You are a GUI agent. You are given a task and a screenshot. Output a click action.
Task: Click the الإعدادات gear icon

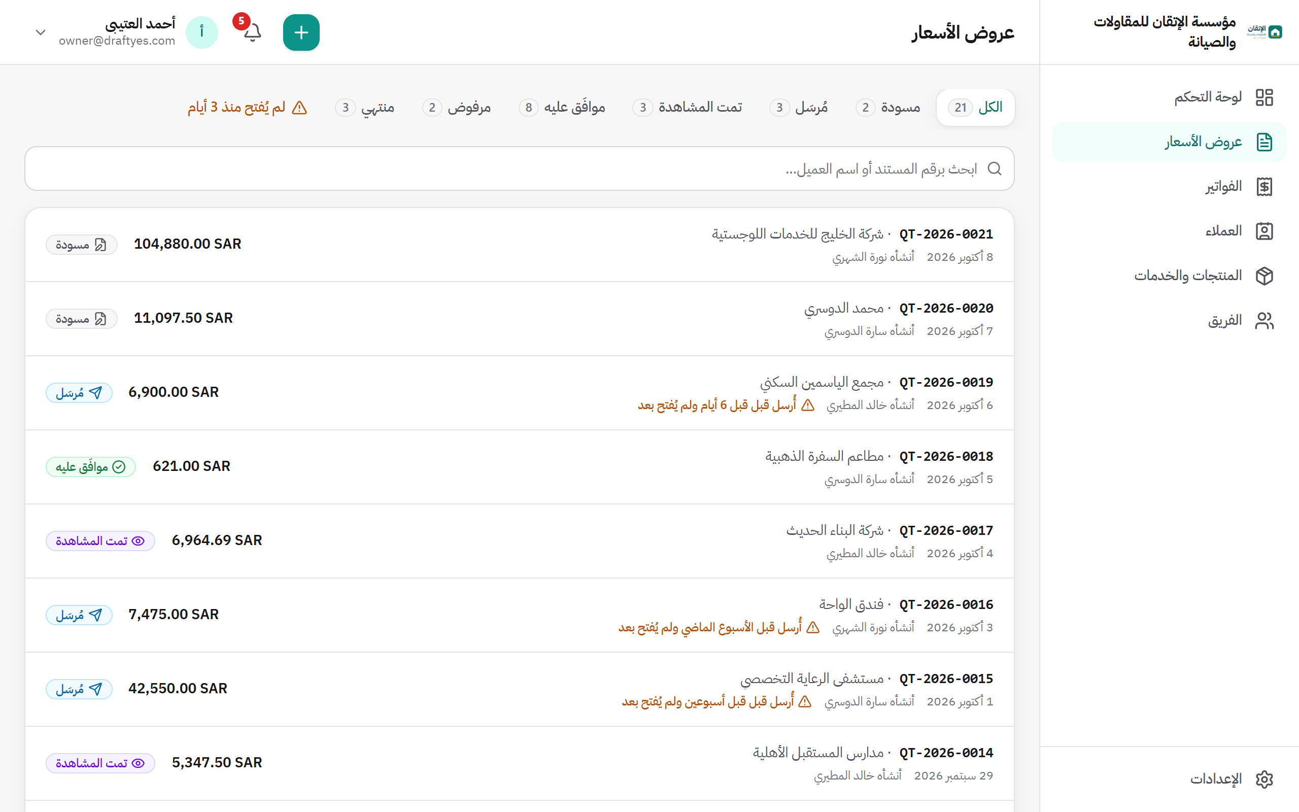[x=1264, y=779]
